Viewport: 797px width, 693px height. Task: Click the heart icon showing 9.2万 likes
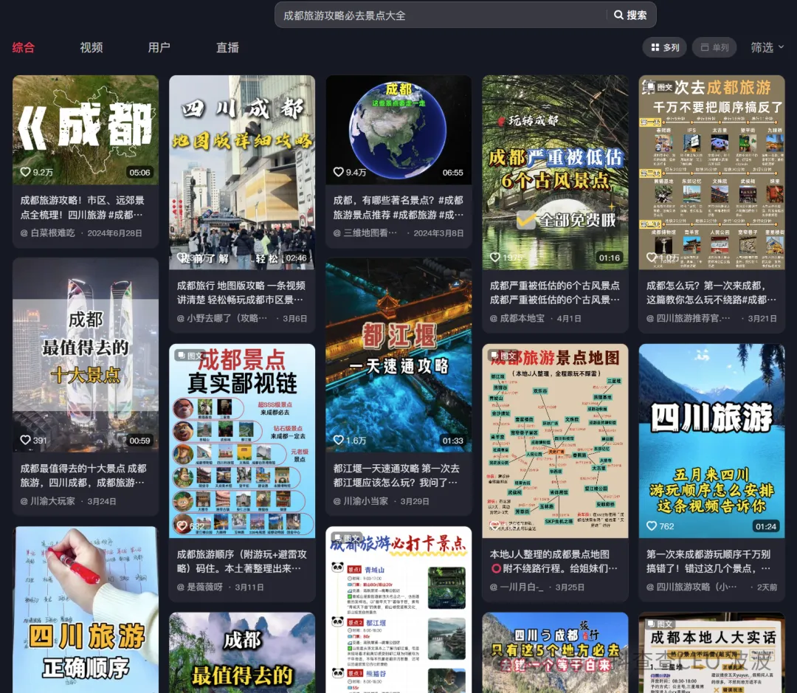[25, 172]
